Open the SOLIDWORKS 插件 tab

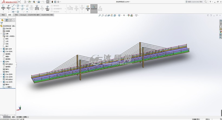(x=34, y=15)
